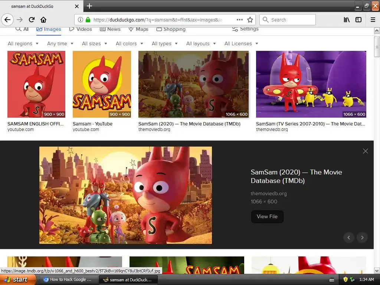Show site information icon in address bar
Screen dimensions: 380x285
click(81, 20)
